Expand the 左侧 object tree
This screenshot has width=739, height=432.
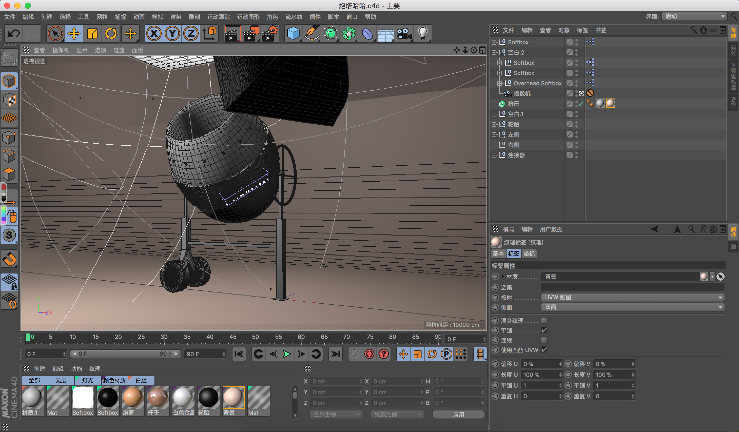494,134
